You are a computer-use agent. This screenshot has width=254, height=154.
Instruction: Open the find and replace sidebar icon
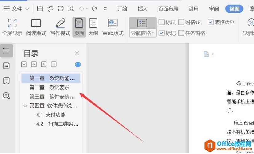[6, 95]
